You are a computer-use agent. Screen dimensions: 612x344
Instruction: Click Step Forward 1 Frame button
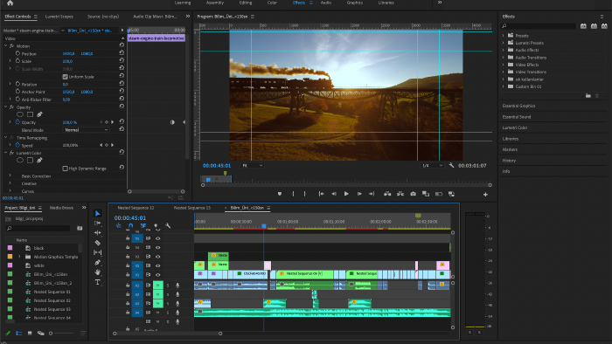tap(359, 194)
